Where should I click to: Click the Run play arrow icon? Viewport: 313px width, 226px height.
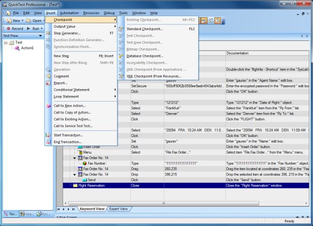[29, 29]
